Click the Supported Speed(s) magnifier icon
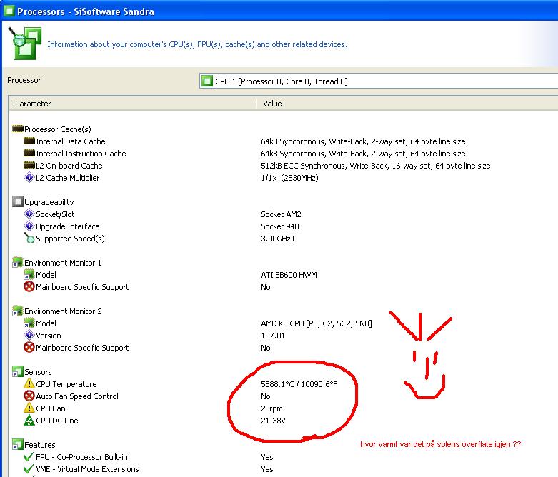The height and width of the screenshot is (477, 558). point(29,238)
